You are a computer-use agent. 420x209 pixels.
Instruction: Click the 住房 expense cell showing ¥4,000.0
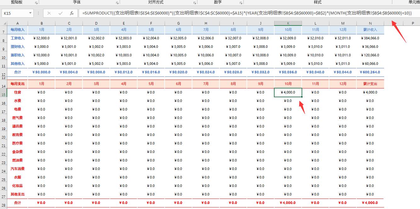[x=287, y=92]
